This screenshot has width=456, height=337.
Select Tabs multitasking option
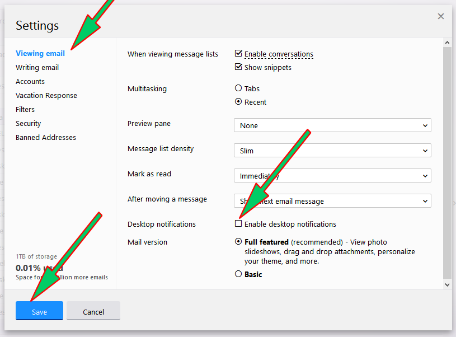(x=239, y=88)
